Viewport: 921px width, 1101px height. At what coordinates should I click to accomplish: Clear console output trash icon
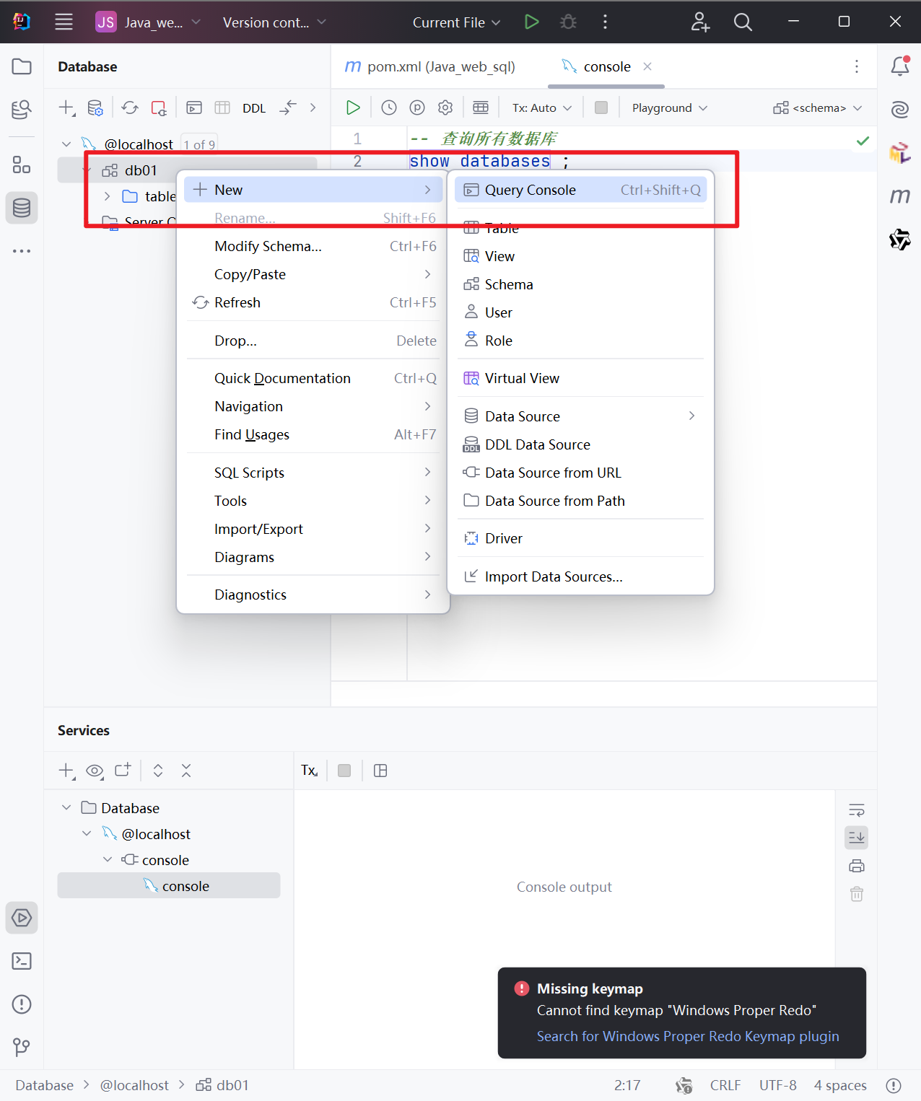coord(857,894)
